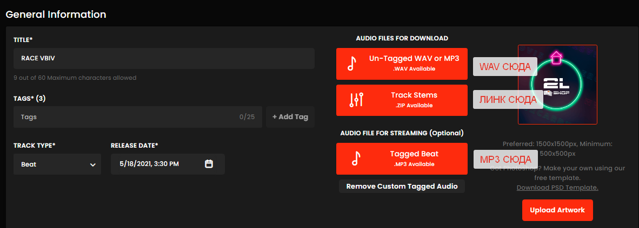Open the calendar picker for release date
639x228 pixels.
tap(209, 164)
